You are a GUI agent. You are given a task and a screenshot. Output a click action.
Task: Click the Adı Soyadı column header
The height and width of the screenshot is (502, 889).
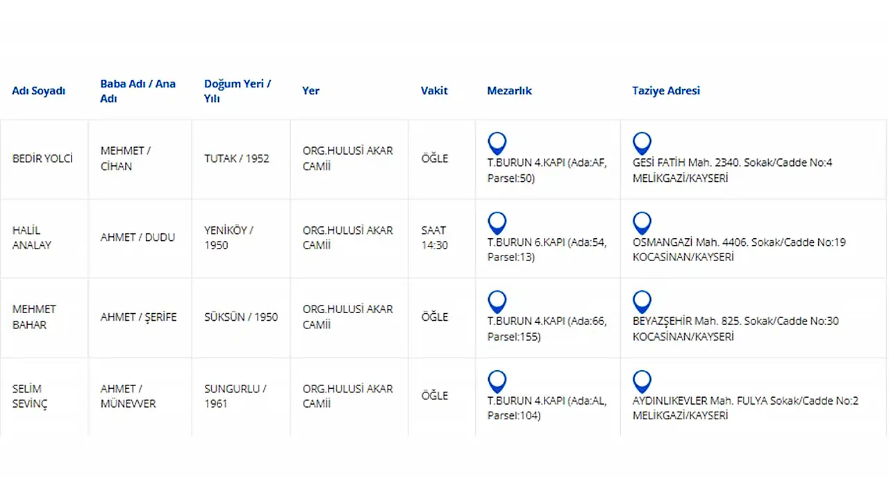click(x=39, y=91)
